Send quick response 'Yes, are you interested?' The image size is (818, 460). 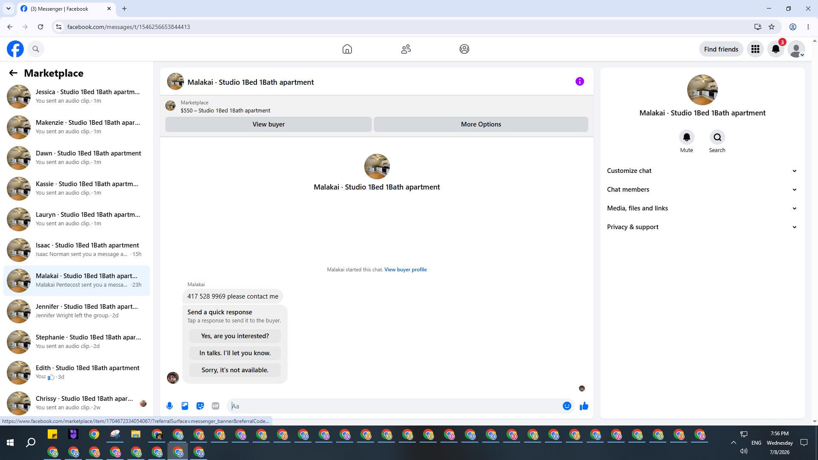tap(235, 336)
